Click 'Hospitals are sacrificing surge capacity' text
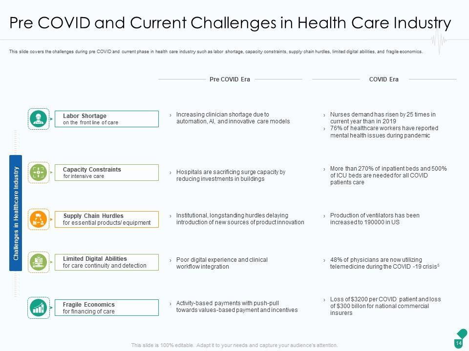This screenshot has width=469, height=351. pos(231,175)
